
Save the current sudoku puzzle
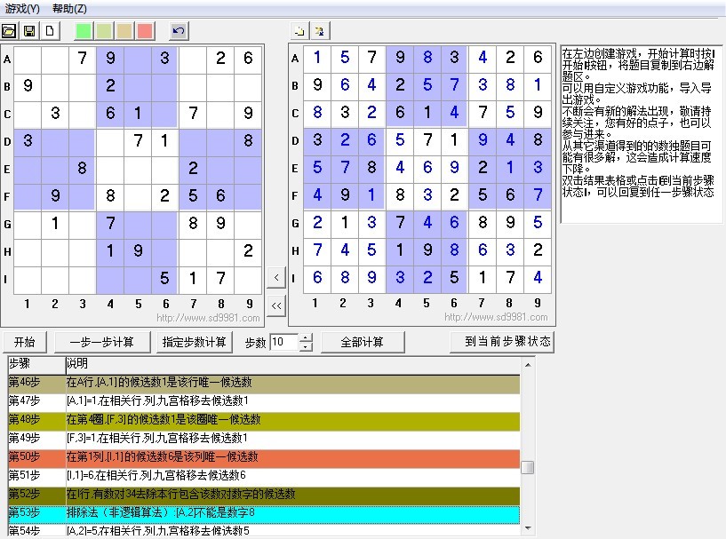(x=29, y=29)
